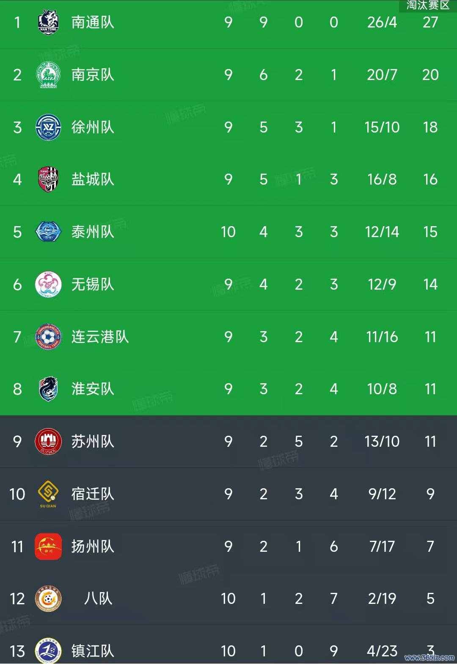Screen dimensions: 457x664
Task: Open the 宿迁队 team name
Action: pos(93,494)
